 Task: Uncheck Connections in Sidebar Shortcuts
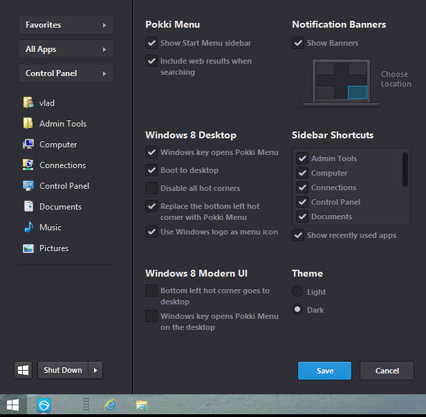point(302,187)
